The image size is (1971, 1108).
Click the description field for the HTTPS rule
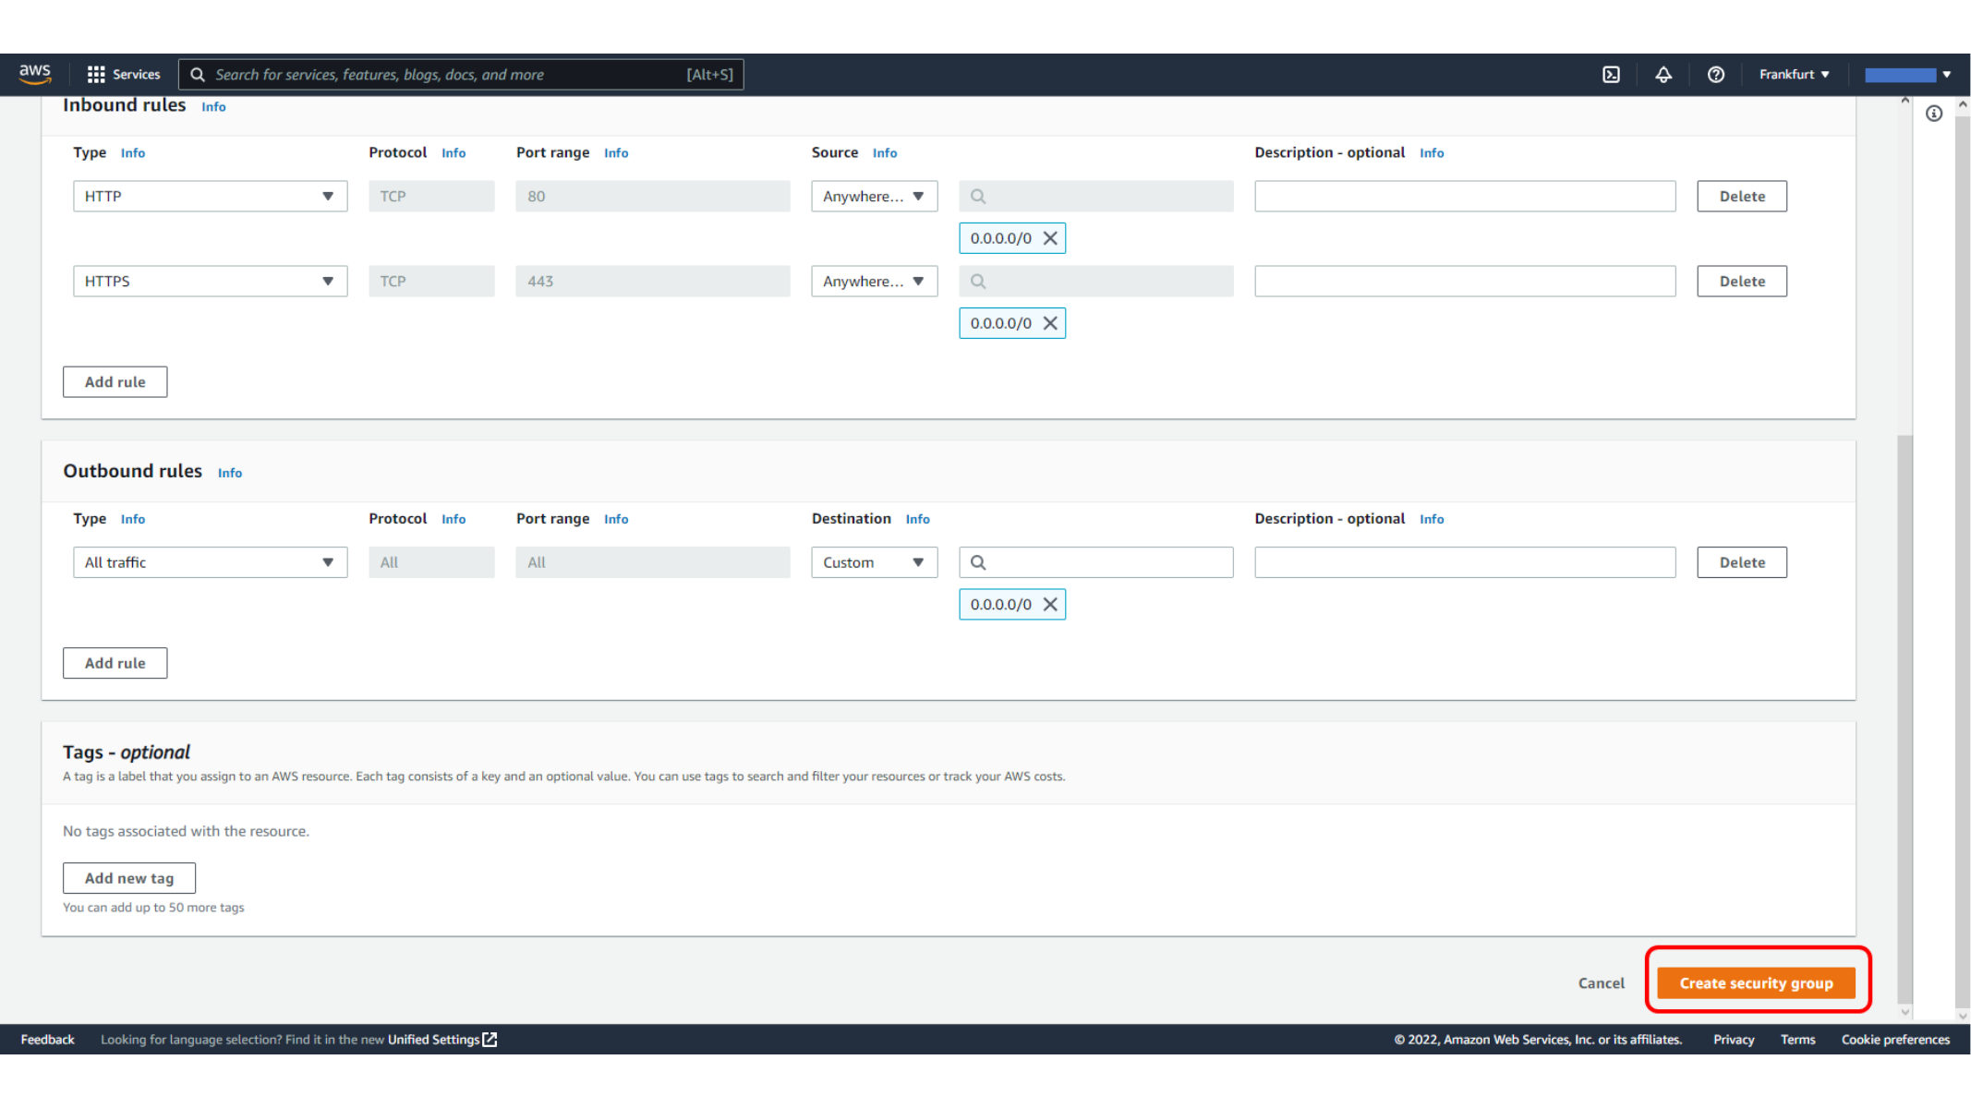point(1465,282)
